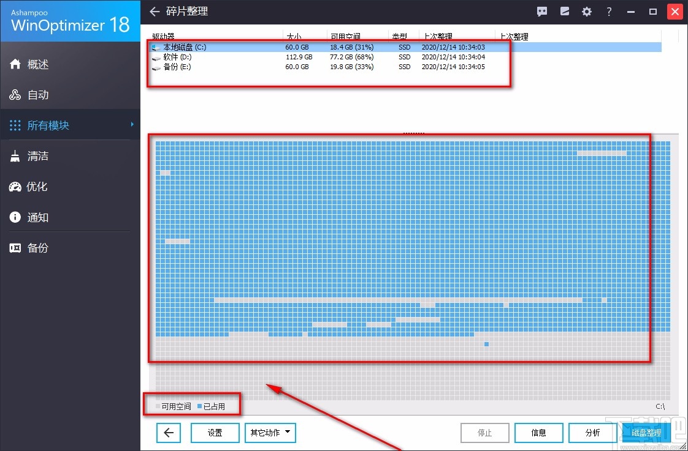Click the home icon beside 概述

coord(15,64)
